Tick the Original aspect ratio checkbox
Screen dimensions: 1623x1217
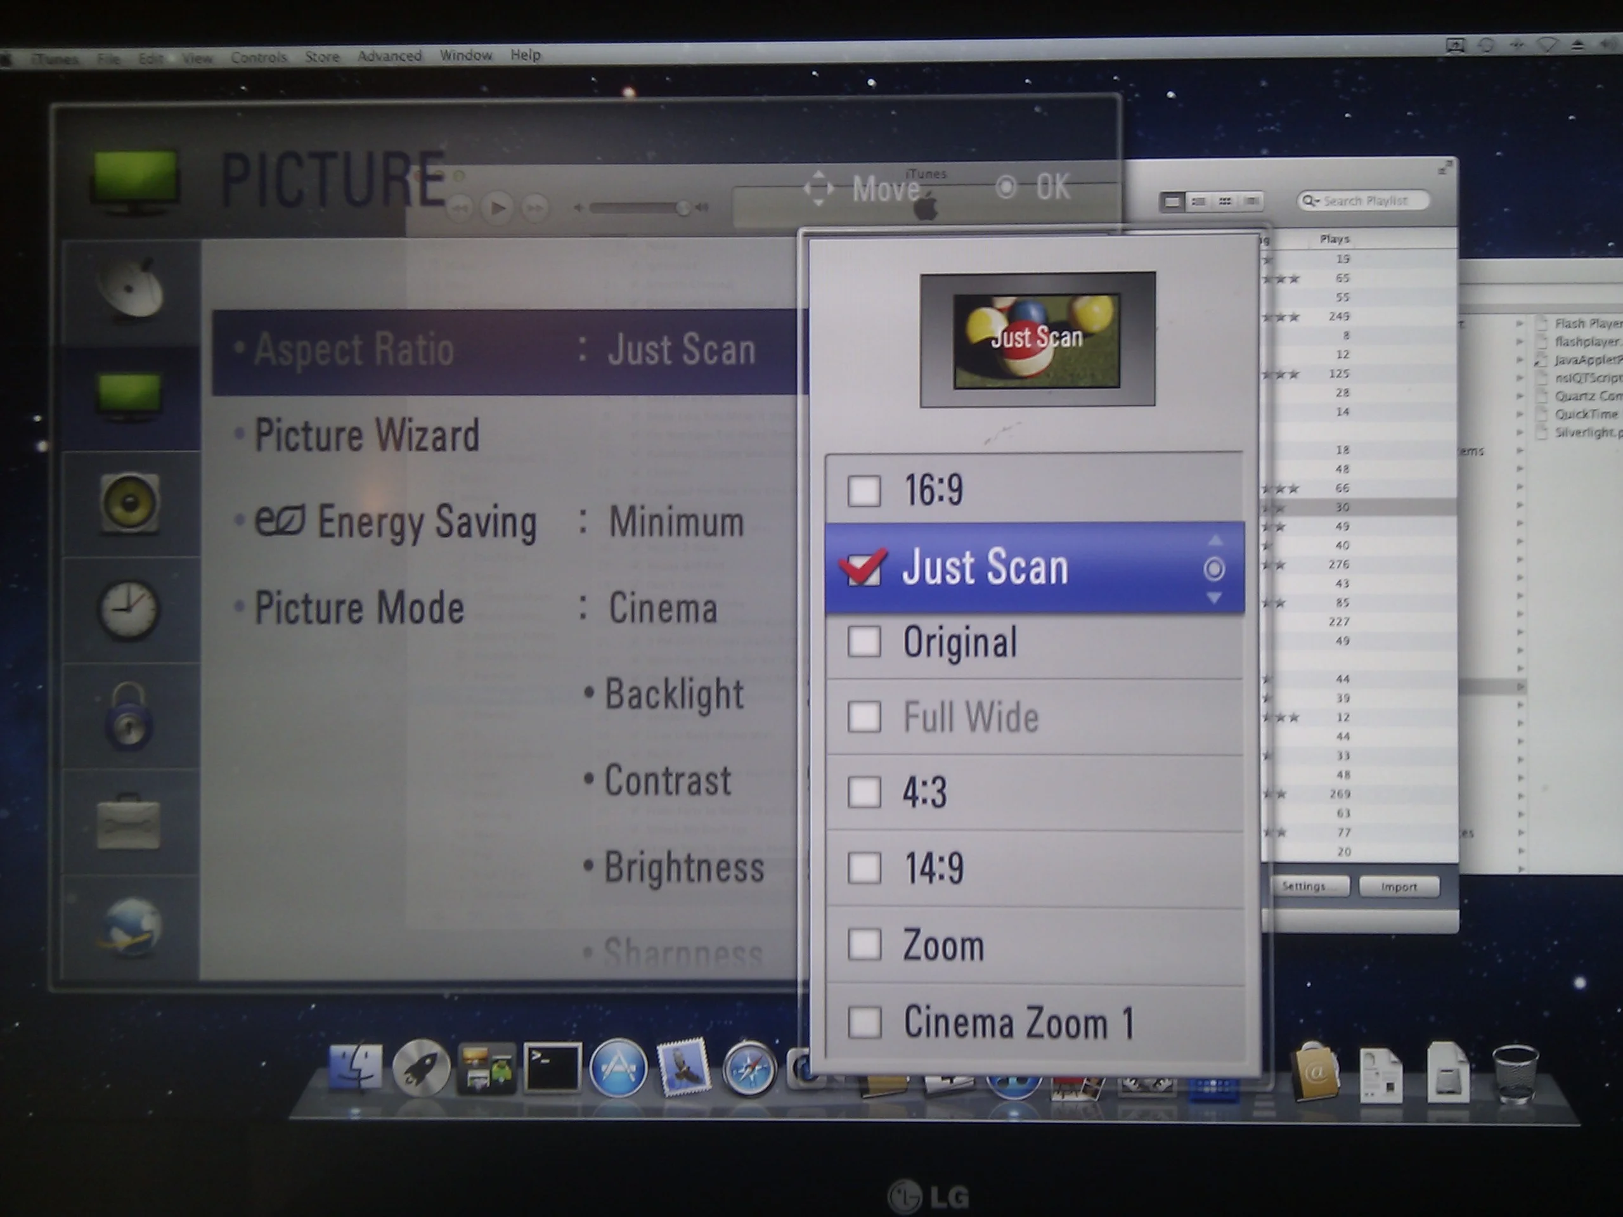coord(864,642)
